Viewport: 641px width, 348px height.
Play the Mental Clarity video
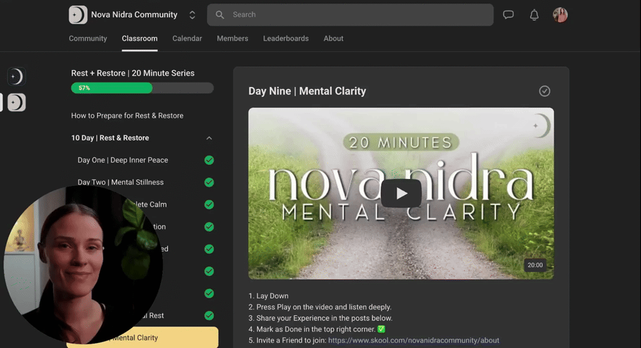tap(401, 193)
